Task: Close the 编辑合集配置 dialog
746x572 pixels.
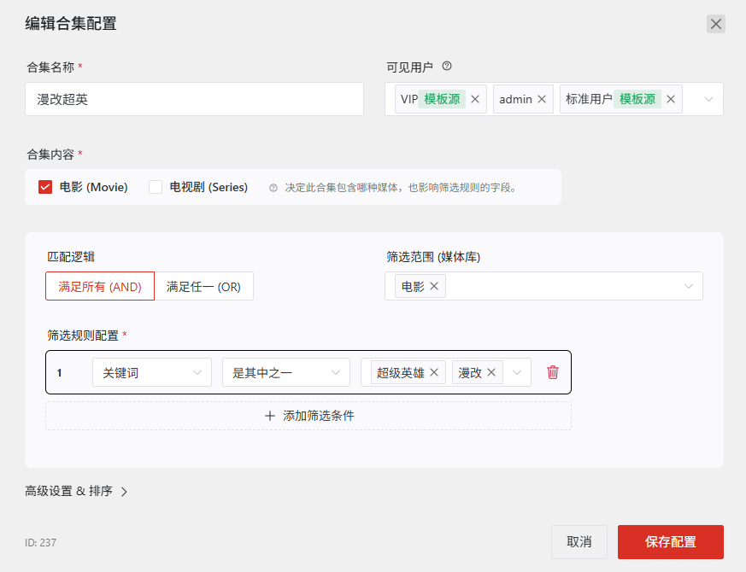Action: (715, 24)
